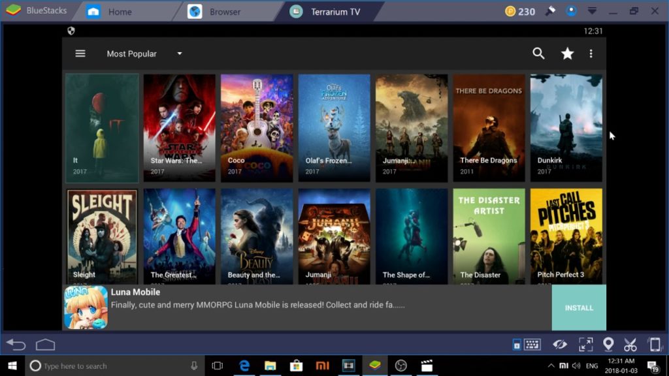Open the hamburger navigation menu
The image size is (669, 376).
click(x=80, y=54)
